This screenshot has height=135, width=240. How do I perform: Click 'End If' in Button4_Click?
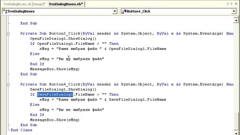pos(37,115)
